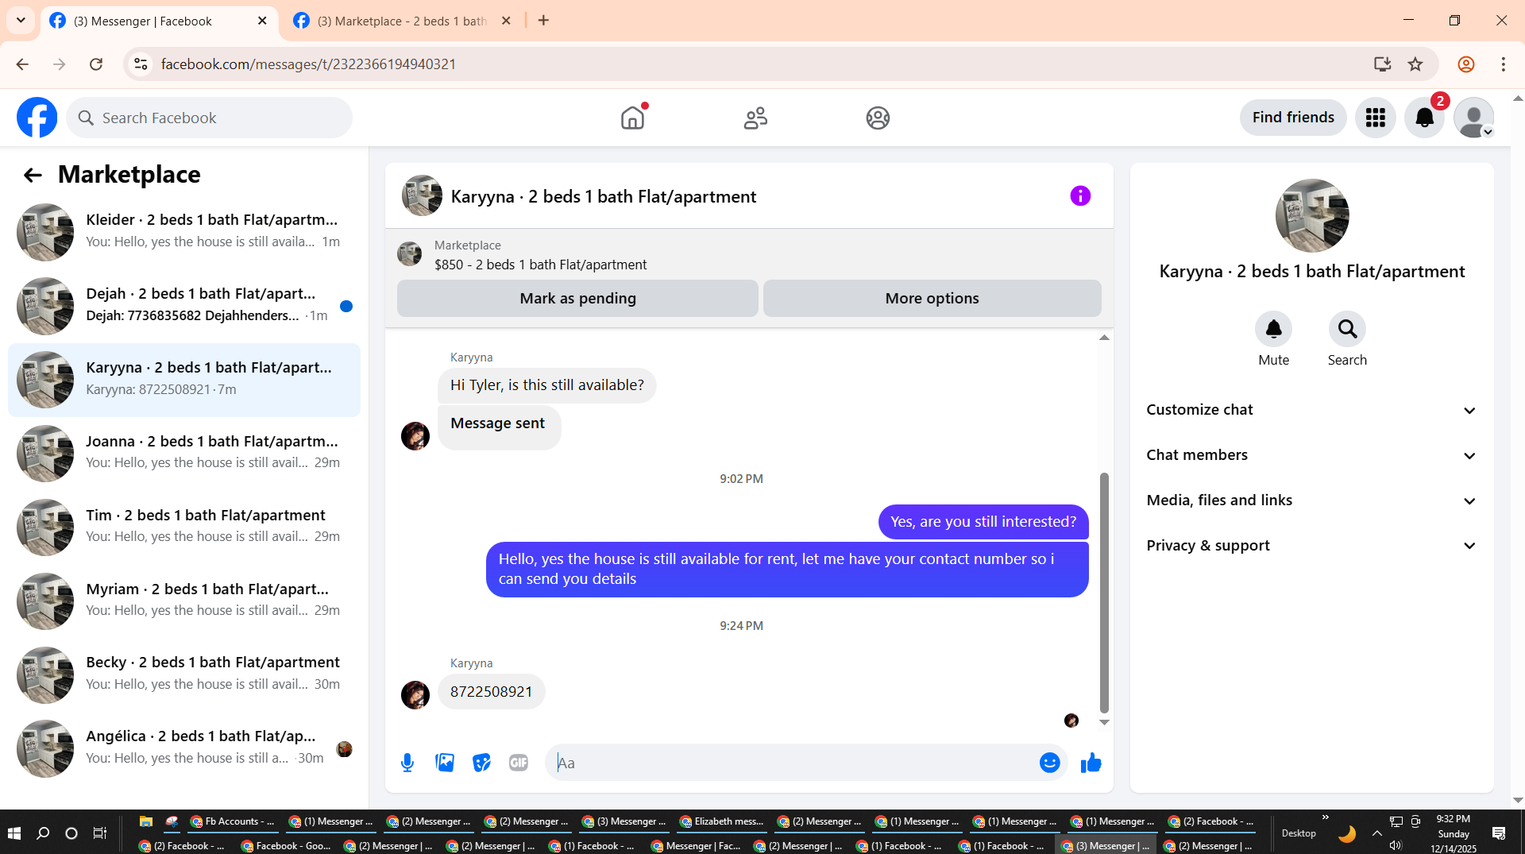Image resolution: width=1525 pixels, height=854 pixels.
Task: Send a thumbs-up like
Action: [x=1091, y=763]
